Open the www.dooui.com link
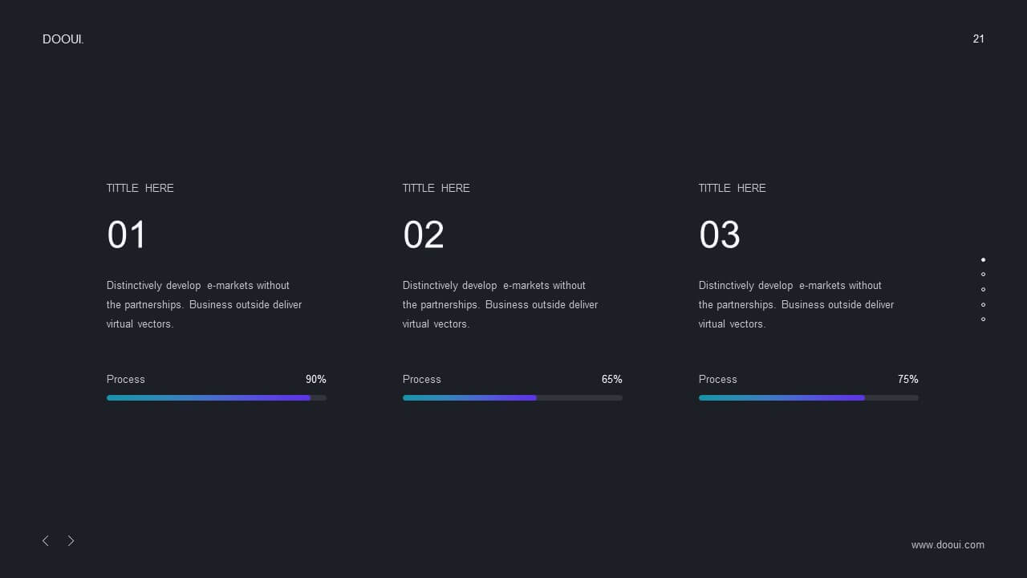The width and height of the screenshot is (1027, 578). pos(948,545)
